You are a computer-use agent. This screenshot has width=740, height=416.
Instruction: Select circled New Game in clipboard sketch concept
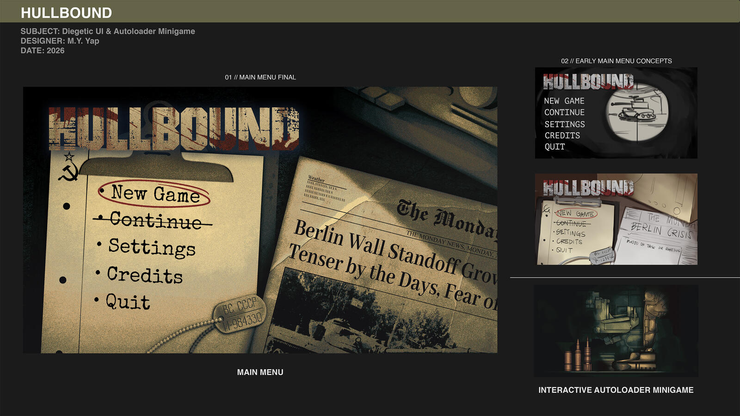pyautogui.click(x=576, y=214)
